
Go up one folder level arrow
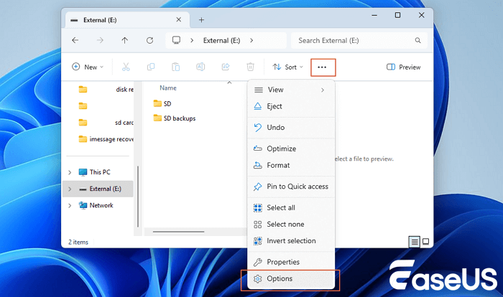coord(125,40)
